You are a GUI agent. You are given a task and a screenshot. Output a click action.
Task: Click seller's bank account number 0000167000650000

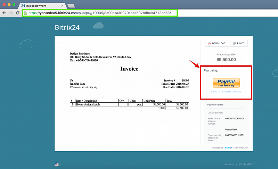tap(235, 119)
